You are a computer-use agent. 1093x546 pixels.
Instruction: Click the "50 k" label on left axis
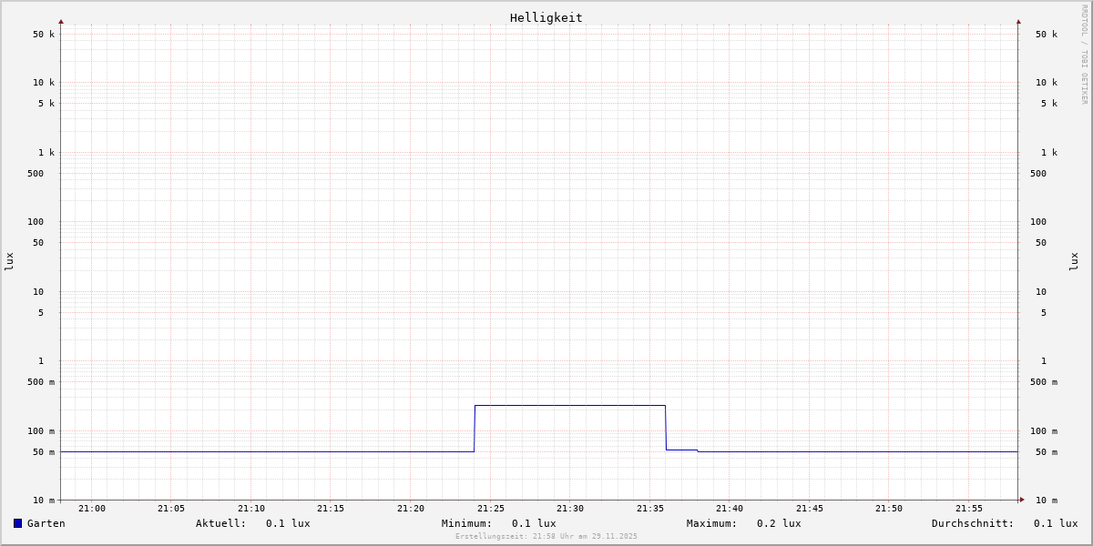[x=44, y=35]
